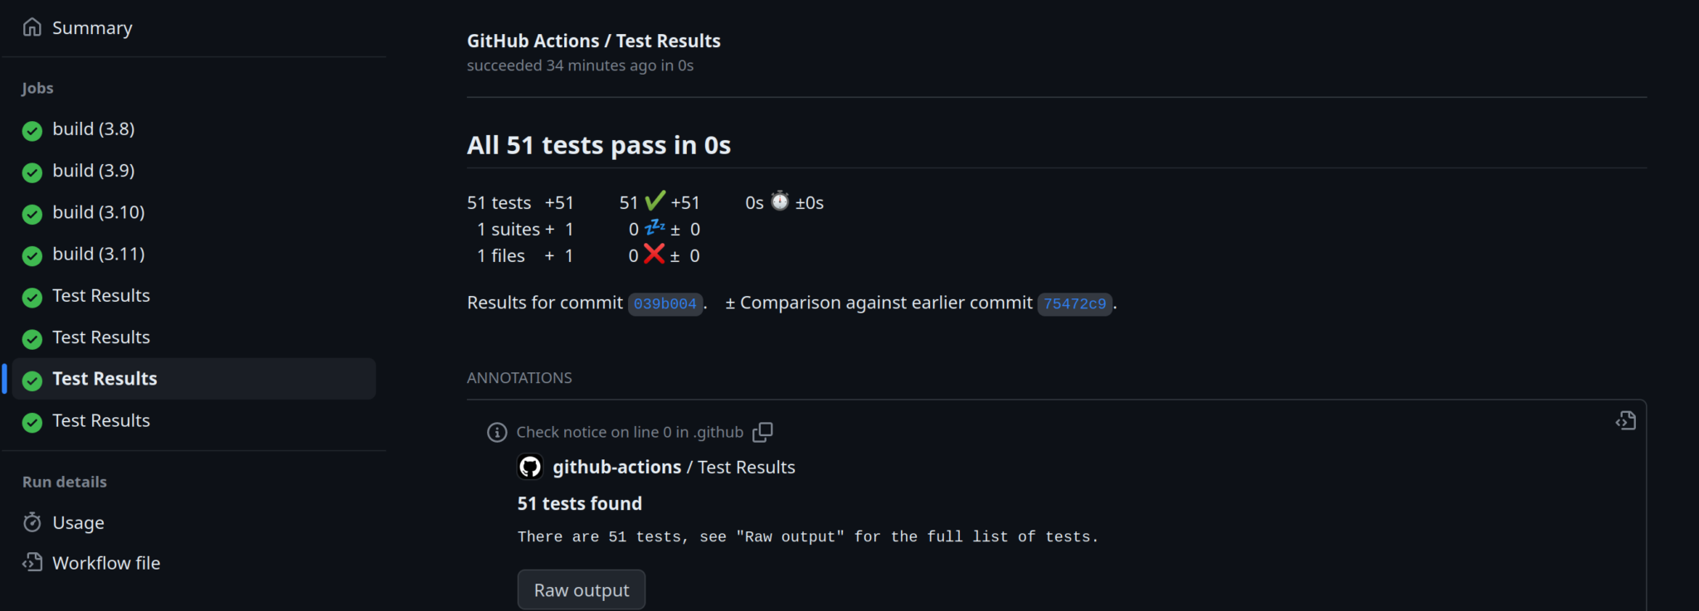Open the first Test Results job

click(x=100, y=296)
